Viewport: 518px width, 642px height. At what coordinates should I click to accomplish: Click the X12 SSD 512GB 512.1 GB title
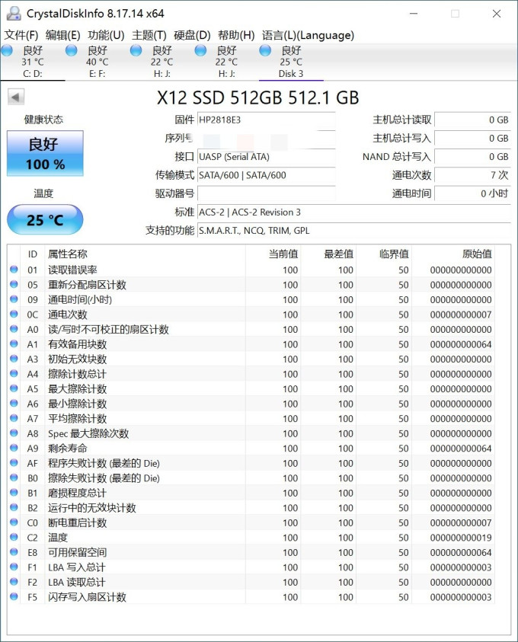click(x=258, y=97)
